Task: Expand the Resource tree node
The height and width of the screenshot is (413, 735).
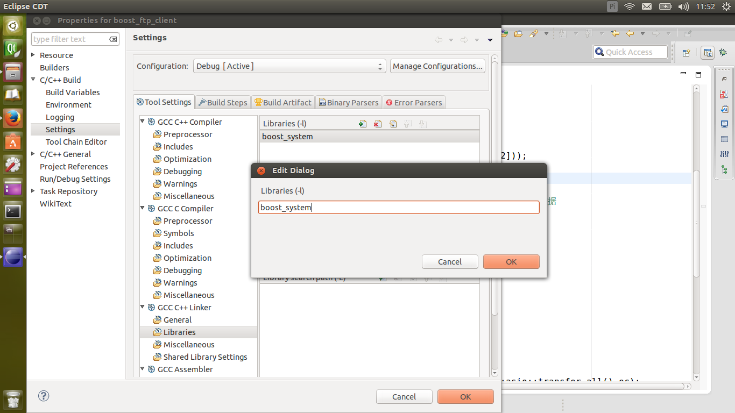Action: (33, 55)
